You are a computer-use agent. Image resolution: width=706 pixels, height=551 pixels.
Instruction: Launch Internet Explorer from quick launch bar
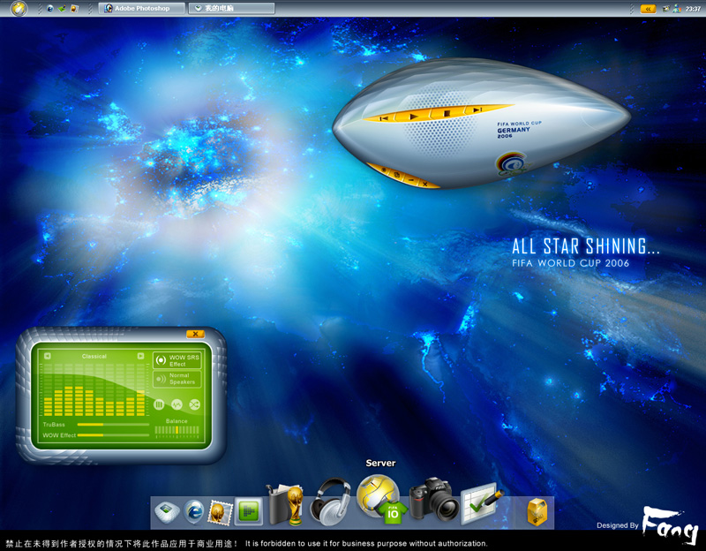click(50, 9)
